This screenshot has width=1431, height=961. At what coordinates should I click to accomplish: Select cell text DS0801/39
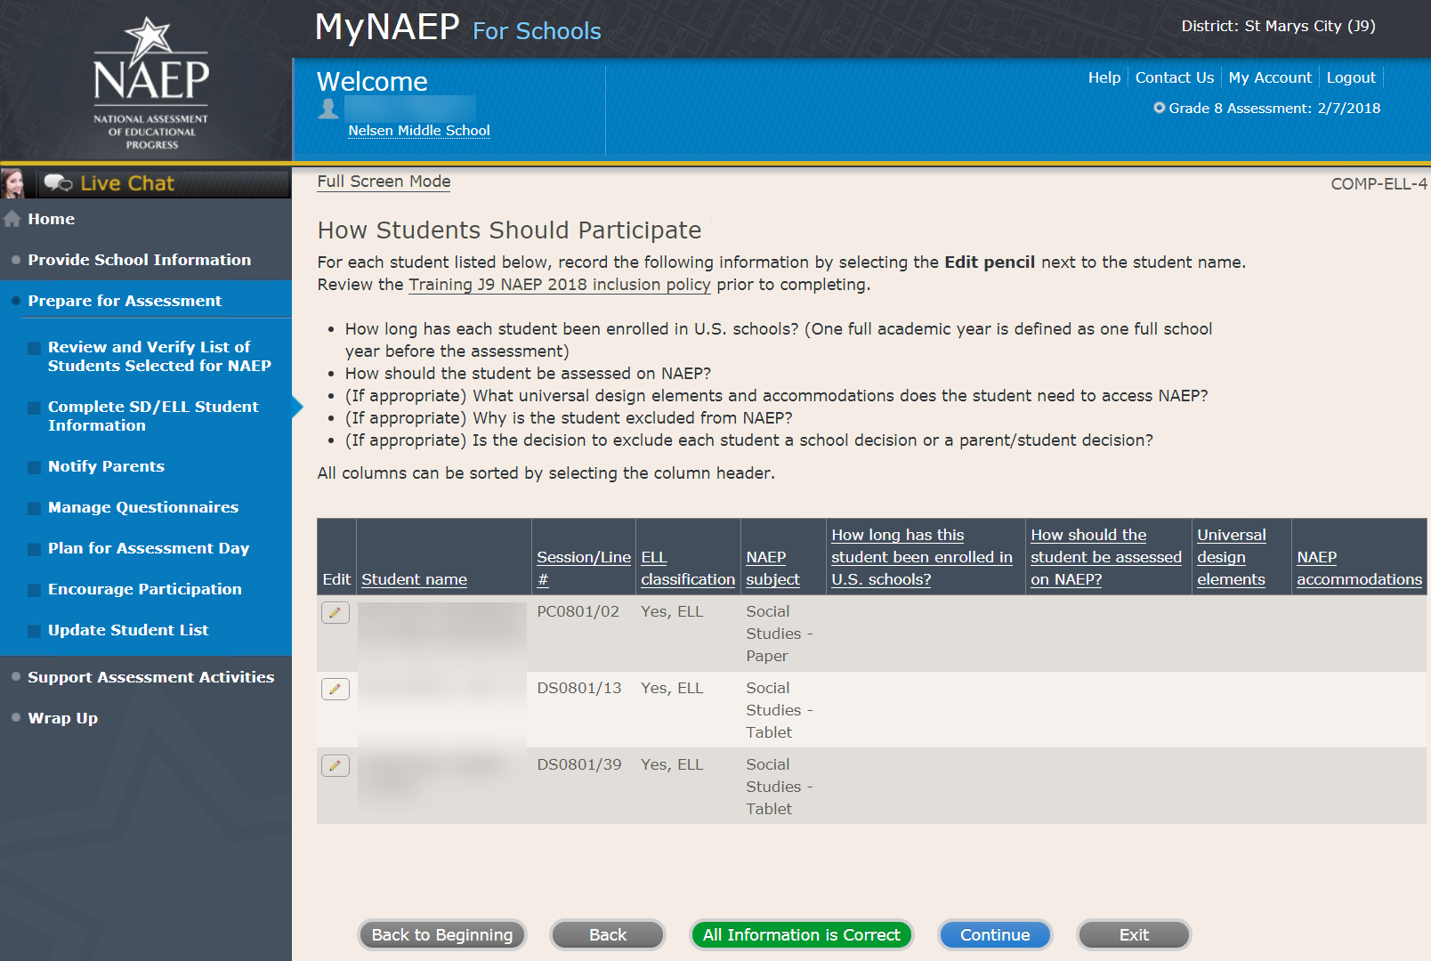579,765
